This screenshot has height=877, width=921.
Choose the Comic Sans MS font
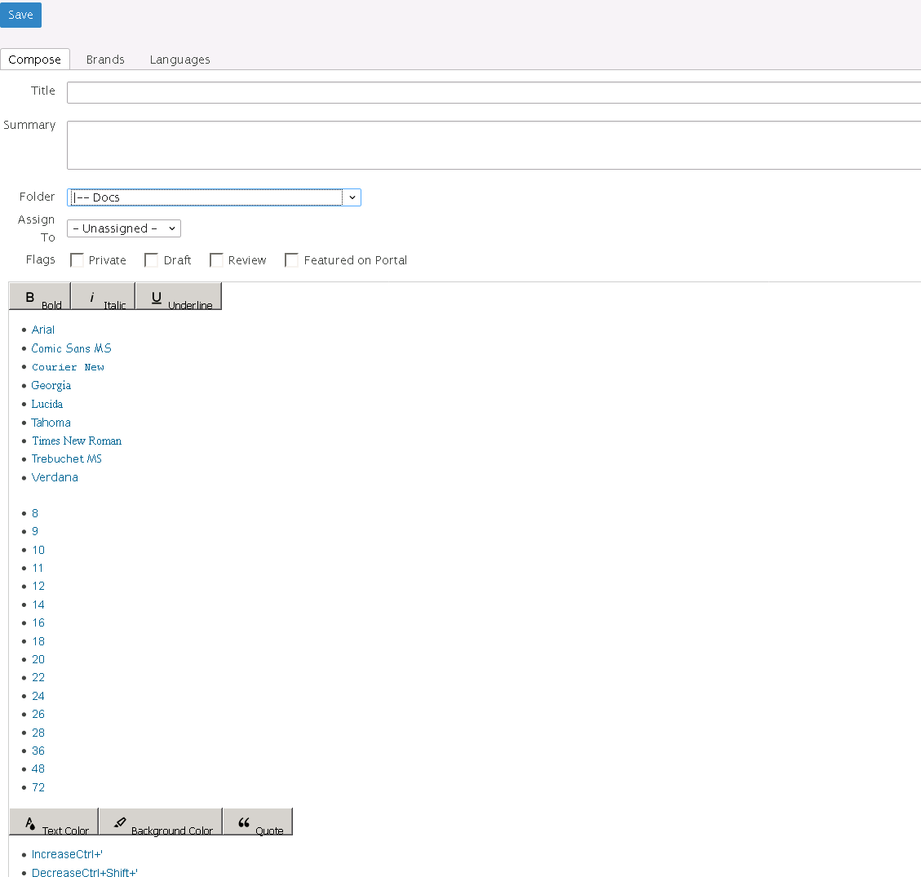tap(72, 348)
